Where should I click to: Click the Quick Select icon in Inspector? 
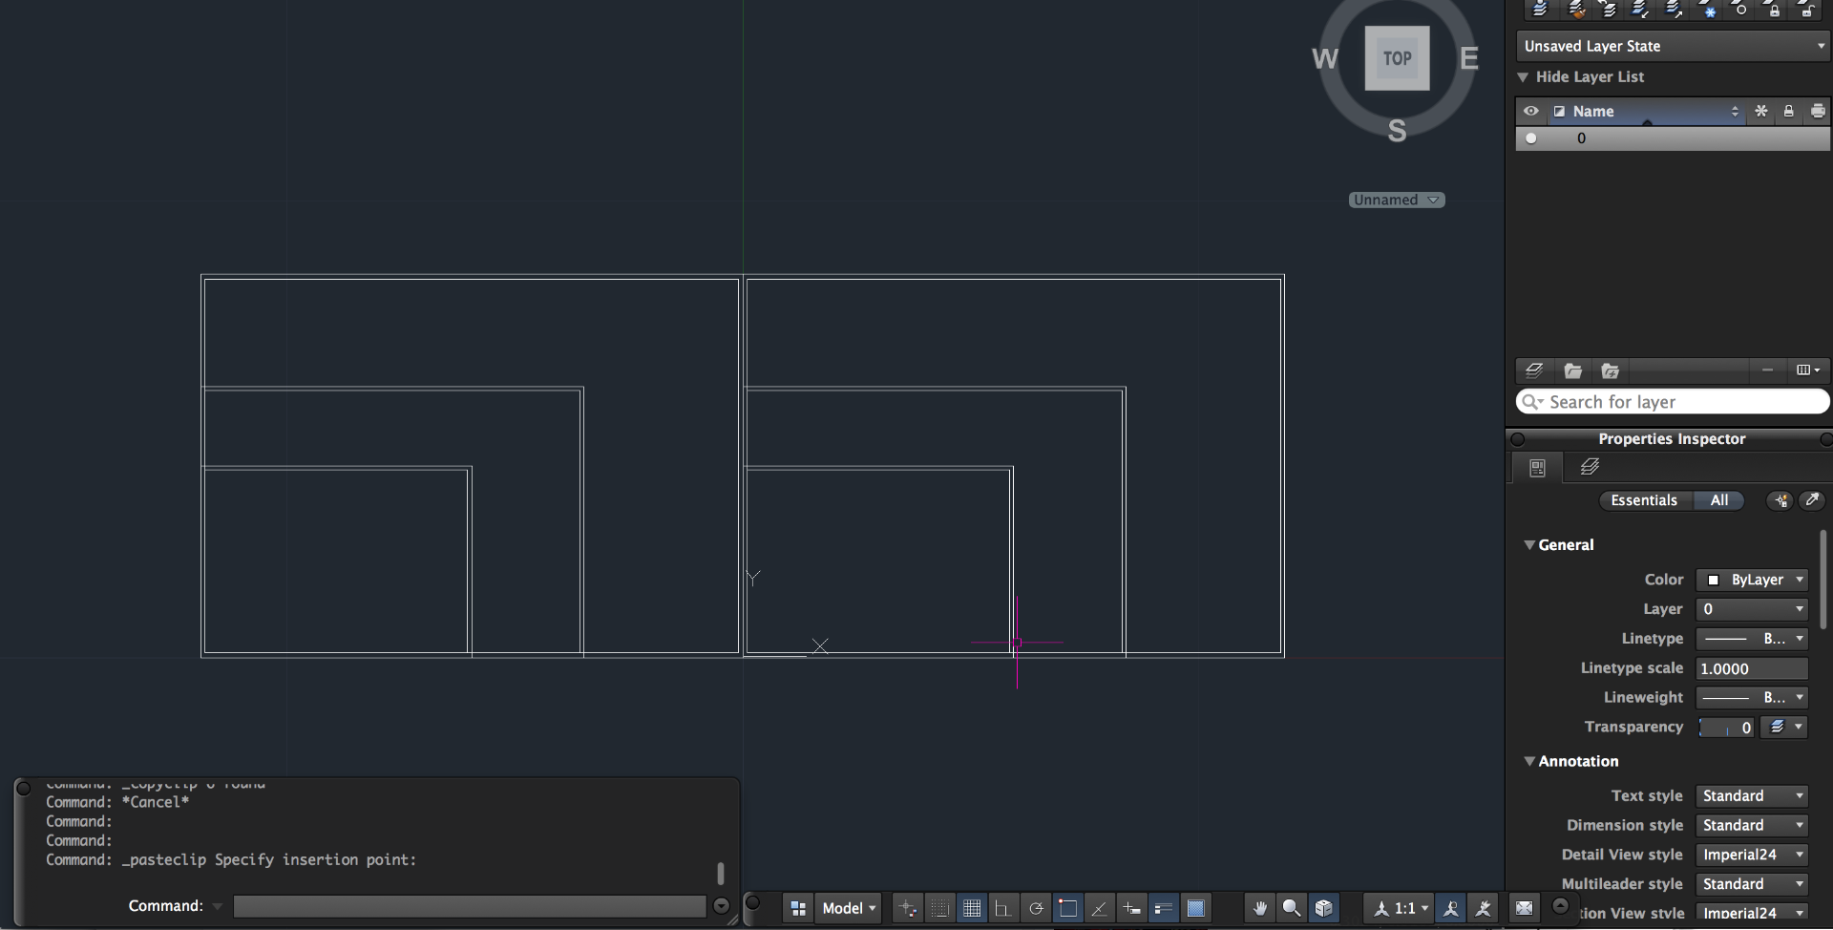tap(1780, 500)
